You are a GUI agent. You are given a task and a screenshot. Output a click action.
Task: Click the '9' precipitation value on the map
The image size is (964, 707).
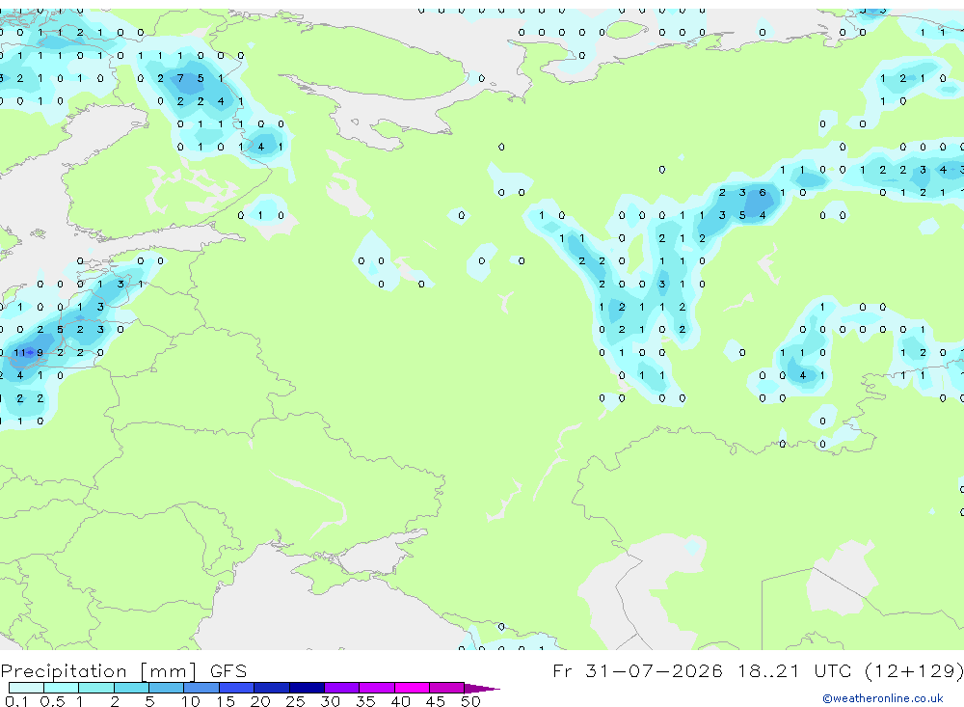coord(40,353)
